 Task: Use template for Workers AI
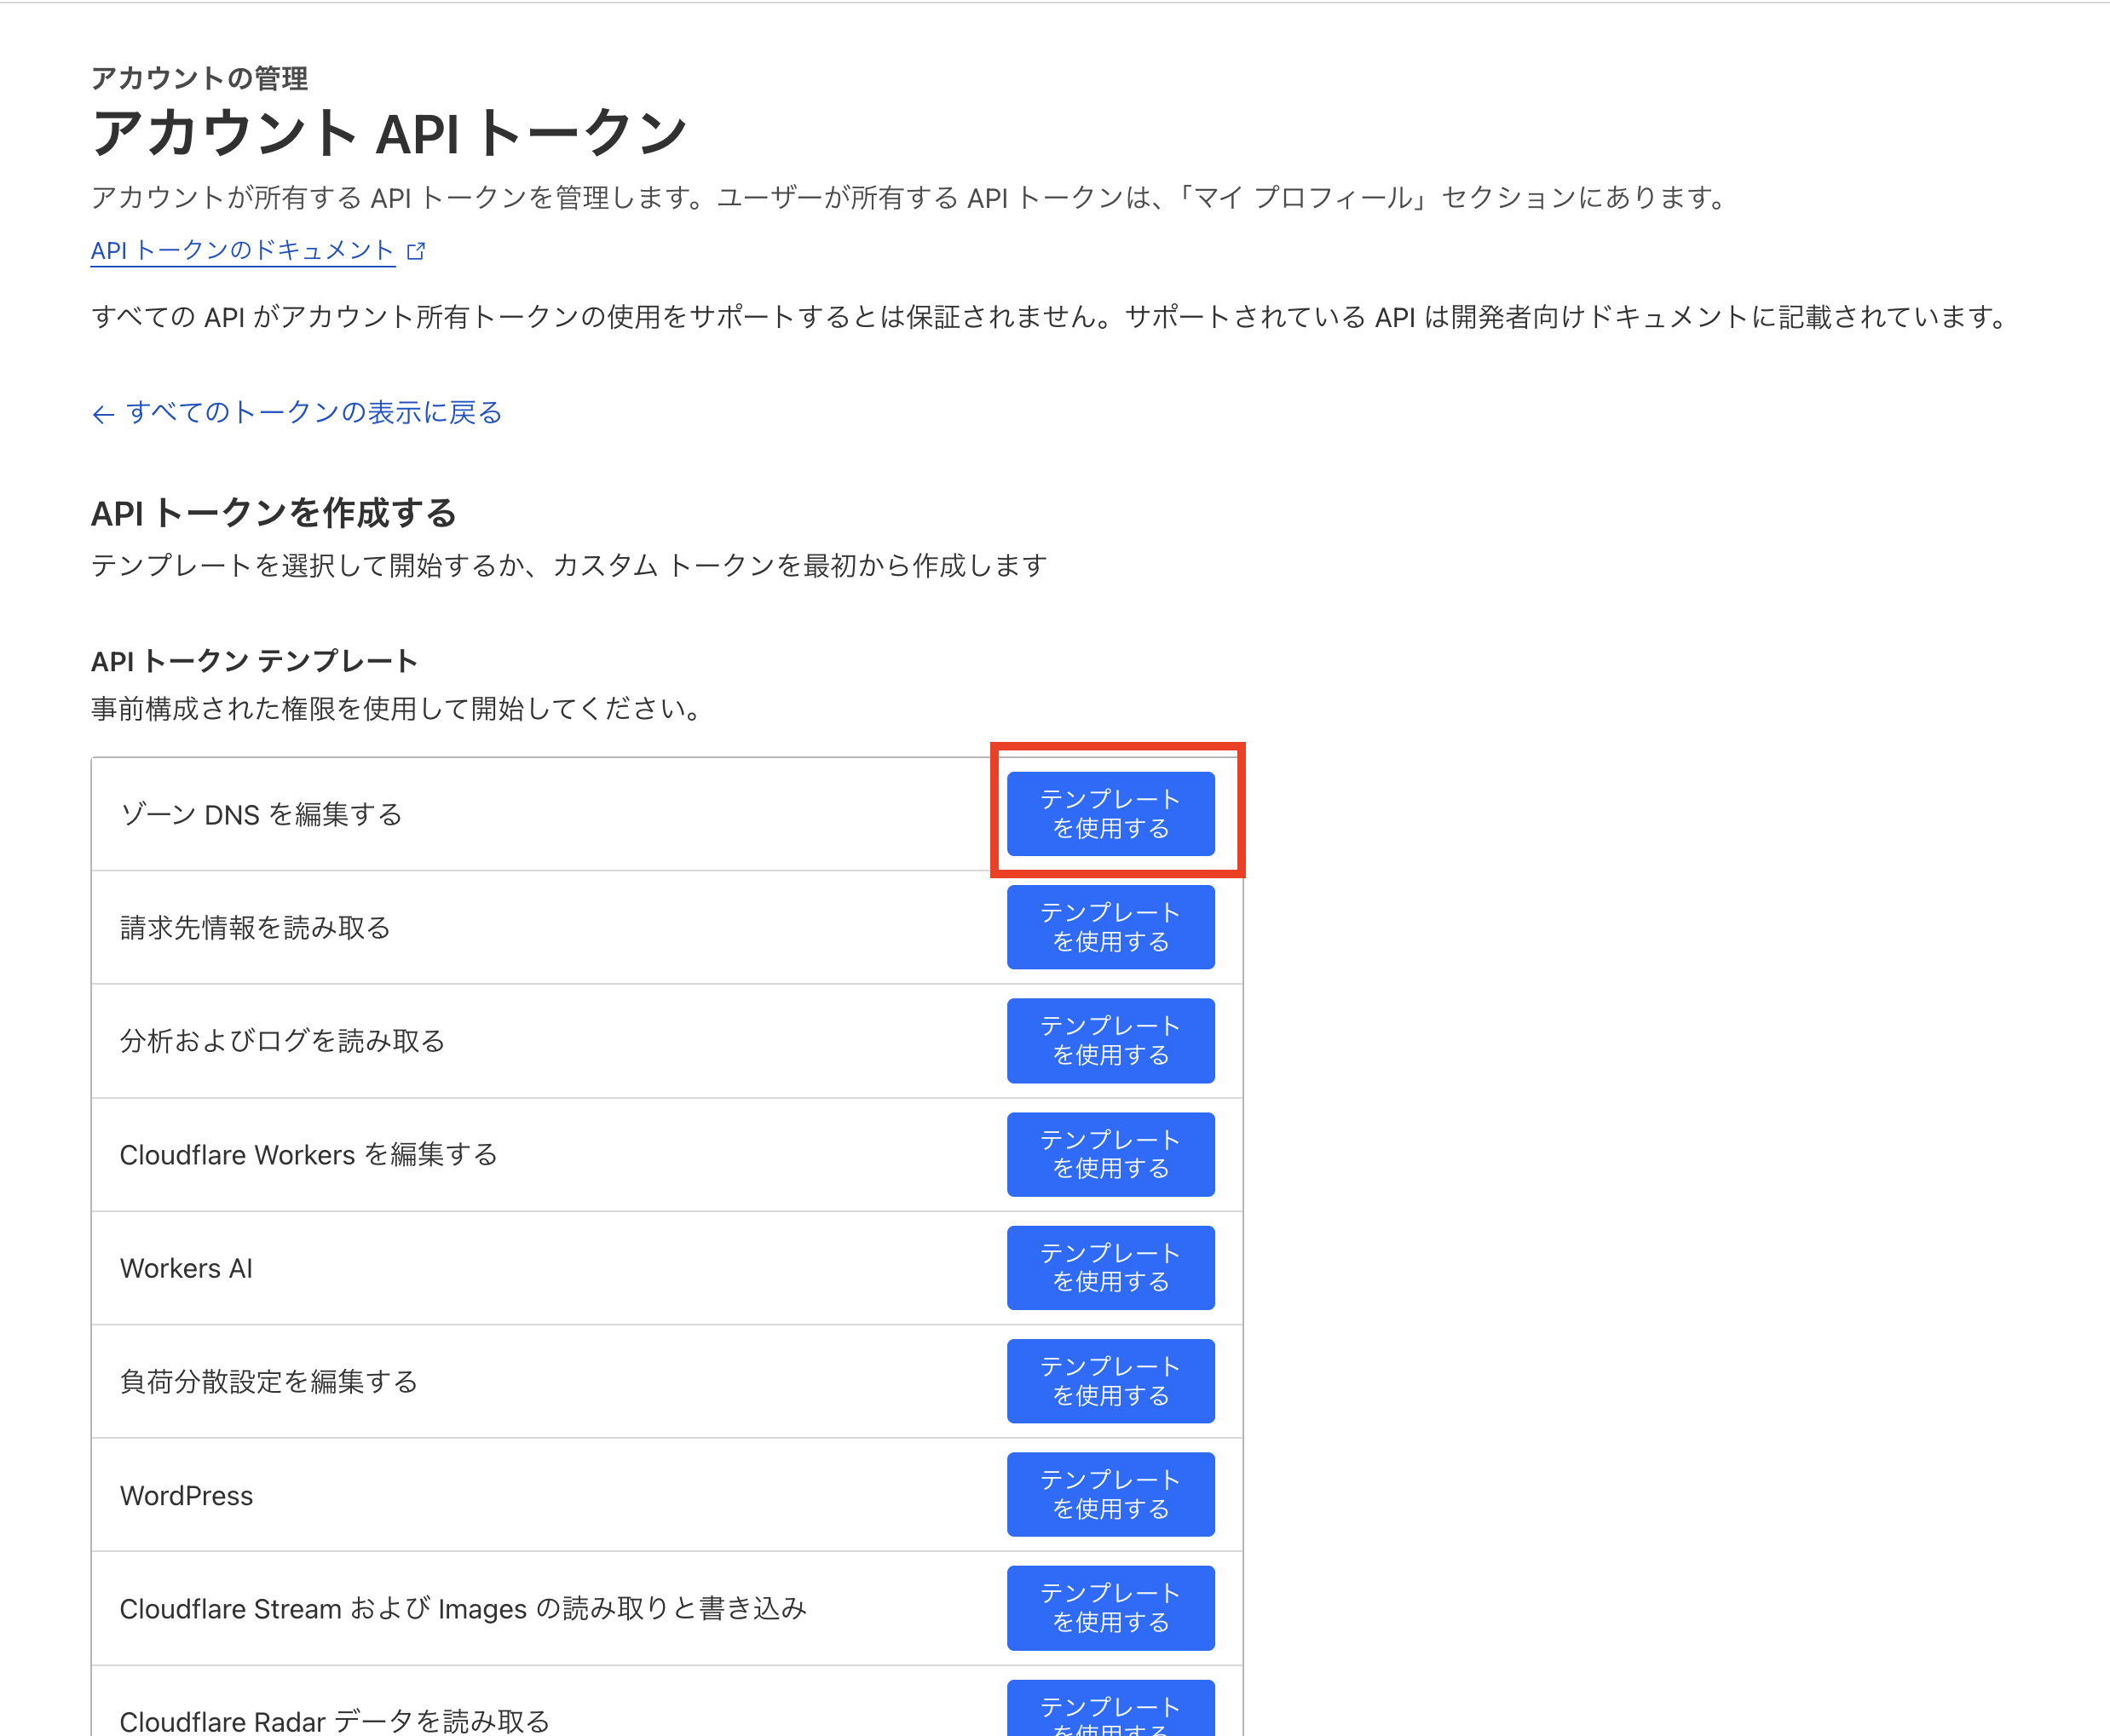[x=1110, y=1267]
